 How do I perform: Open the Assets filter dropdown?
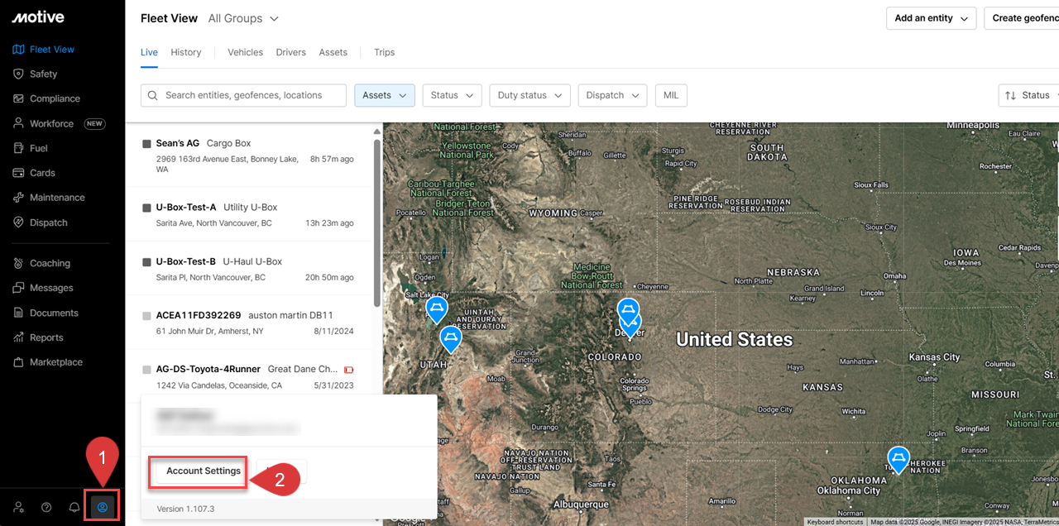385,95
